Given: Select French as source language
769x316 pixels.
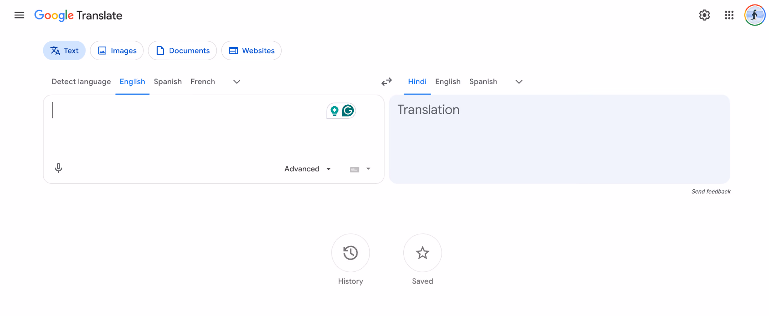Looking at the screenshot, I should 203,82.
